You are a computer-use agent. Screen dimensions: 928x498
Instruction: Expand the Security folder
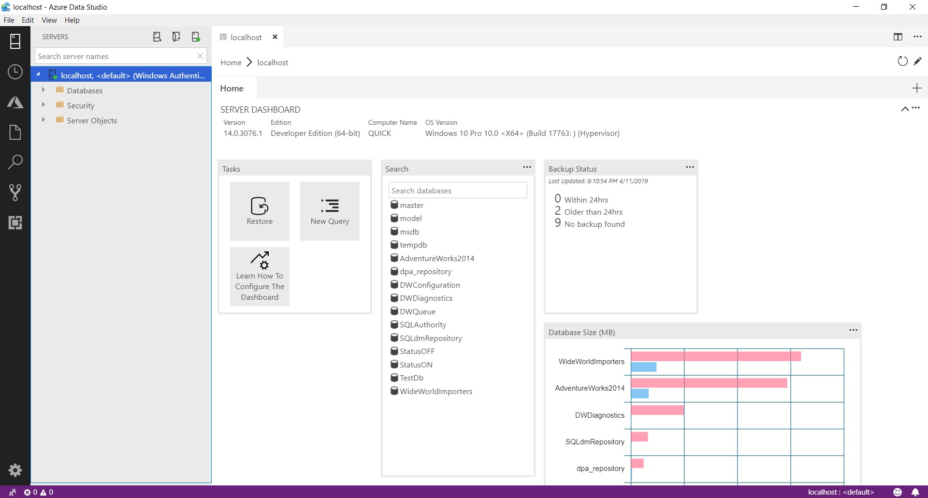coord(43,105)
